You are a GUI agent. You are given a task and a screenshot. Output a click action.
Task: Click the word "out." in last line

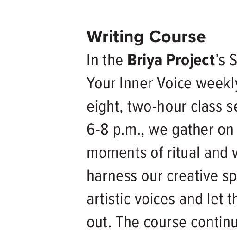click(99, 222)
